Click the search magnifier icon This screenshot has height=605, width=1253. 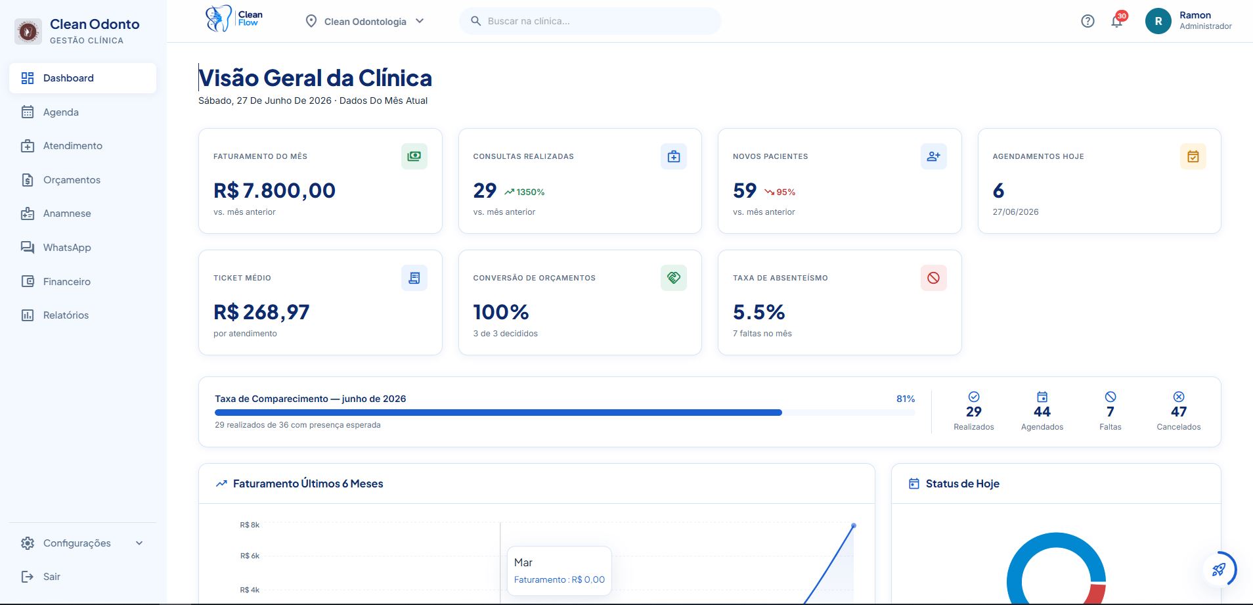(x=476, y=21)
